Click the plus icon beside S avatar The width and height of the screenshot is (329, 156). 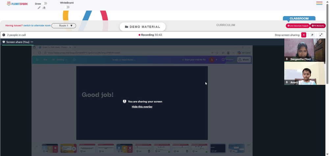(216, 60)
